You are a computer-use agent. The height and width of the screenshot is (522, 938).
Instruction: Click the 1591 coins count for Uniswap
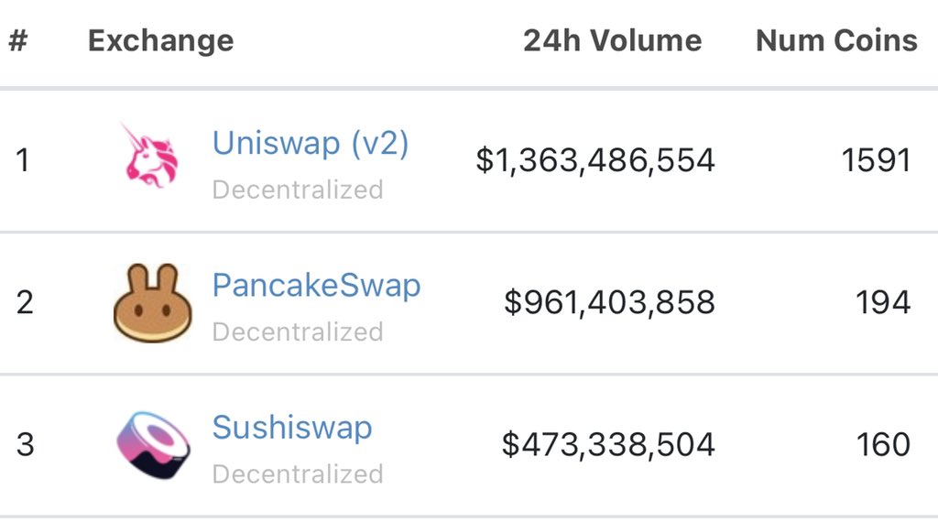876,160
